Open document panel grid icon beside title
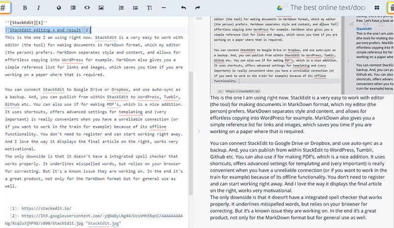 click(377, 7)
